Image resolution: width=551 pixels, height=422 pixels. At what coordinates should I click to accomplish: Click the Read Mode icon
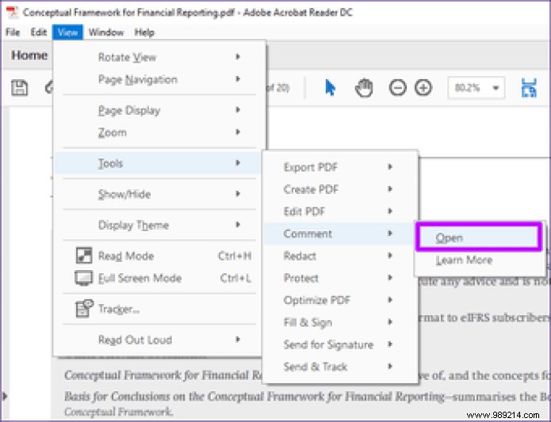pyautogui.click(x=84, y=256)
